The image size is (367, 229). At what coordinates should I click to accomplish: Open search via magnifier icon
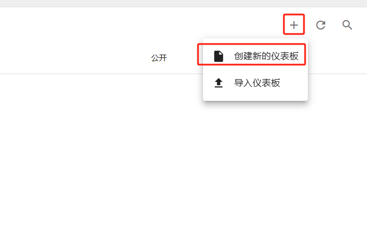347,25
